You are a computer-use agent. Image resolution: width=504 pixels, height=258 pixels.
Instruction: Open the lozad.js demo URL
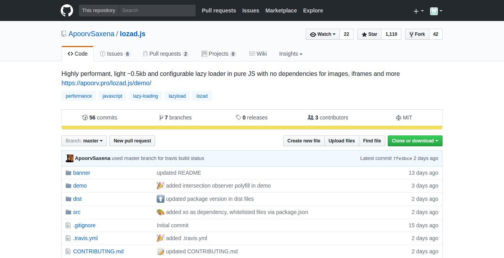pos(106,83)
